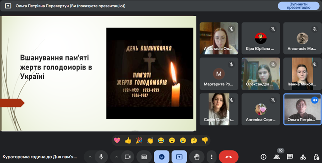Send the thumbs down reaction

coord(205,141)
